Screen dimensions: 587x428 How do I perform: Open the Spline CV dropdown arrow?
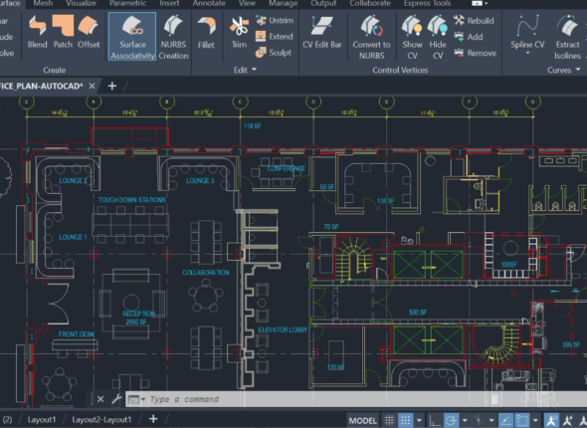[528, 53]
